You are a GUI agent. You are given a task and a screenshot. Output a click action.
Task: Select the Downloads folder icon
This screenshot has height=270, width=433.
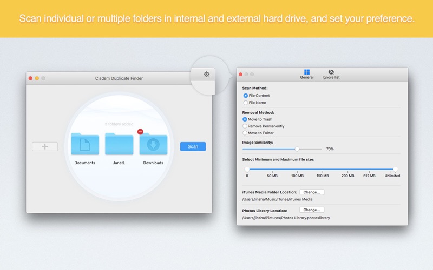tap(153, 144)
